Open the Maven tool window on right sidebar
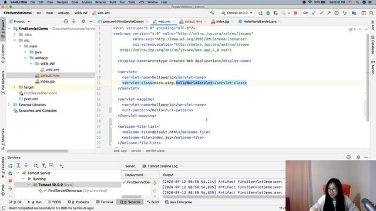The height and width of the screenshot is (211, 376). [x=373, y=68]
